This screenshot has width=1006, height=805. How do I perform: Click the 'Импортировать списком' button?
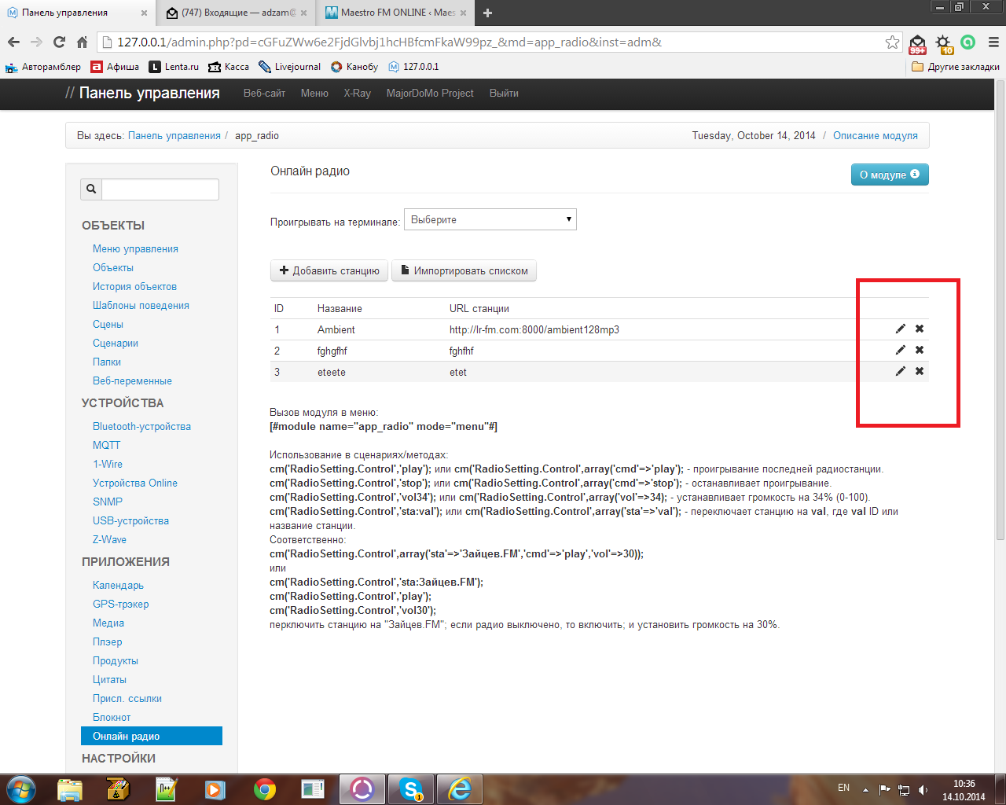click(x=464, y=270)
